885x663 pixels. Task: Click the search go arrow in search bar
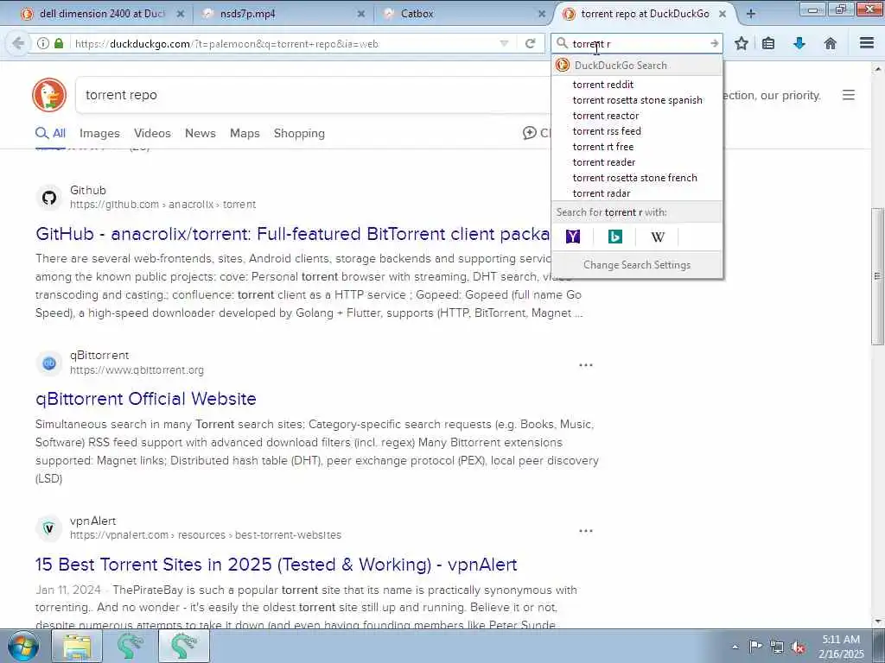714,43
